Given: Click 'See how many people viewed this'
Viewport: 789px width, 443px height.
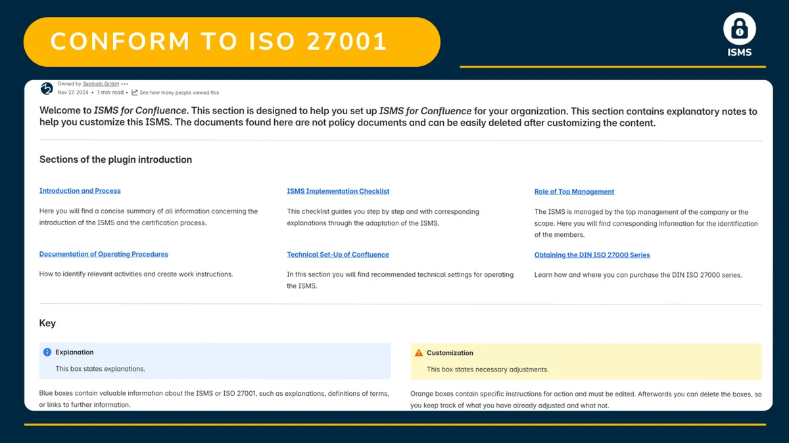Looking at the screenshot, I should [x=179, y=93].
